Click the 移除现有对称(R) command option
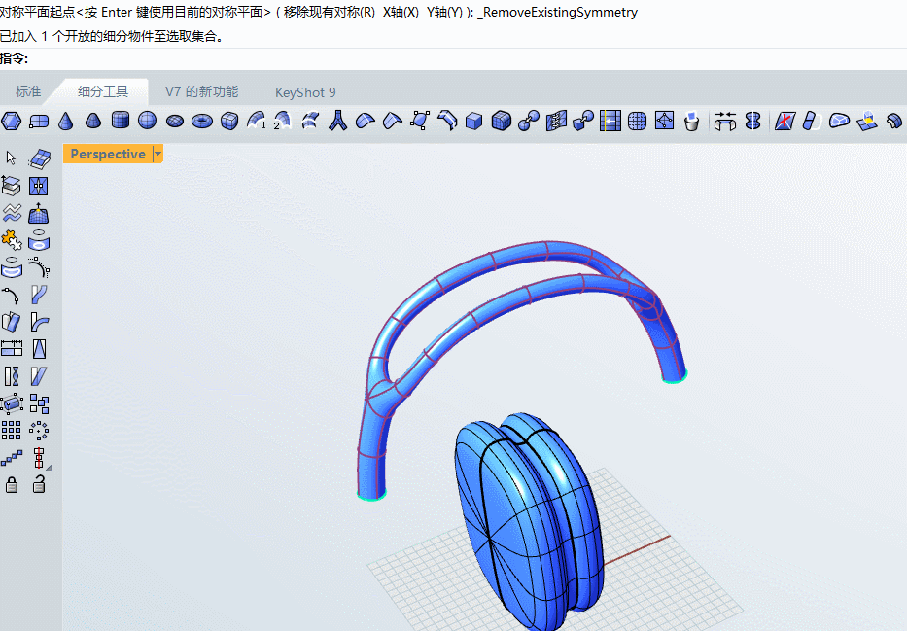 click(x=330, y=12)
